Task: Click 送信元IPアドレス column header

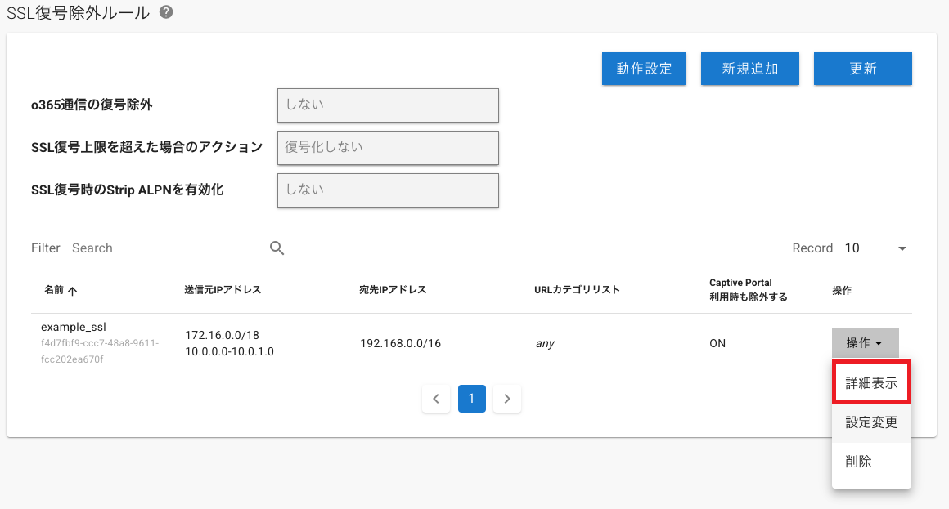Action: point(223,289)
